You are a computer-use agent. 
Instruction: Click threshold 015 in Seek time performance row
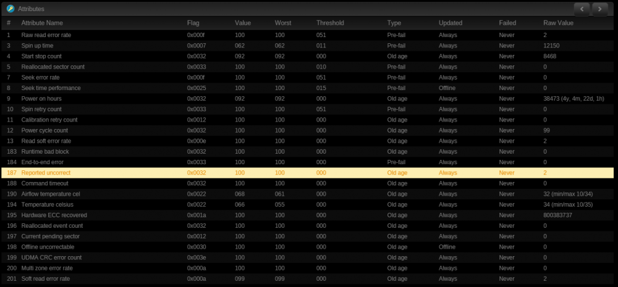click(321, 88)
